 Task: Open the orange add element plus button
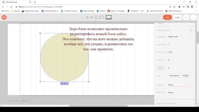4,17
